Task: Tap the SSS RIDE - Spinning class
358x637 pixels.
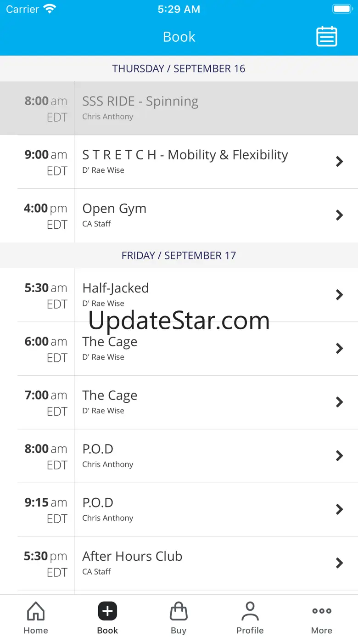Action: click(x=184, y=108)
